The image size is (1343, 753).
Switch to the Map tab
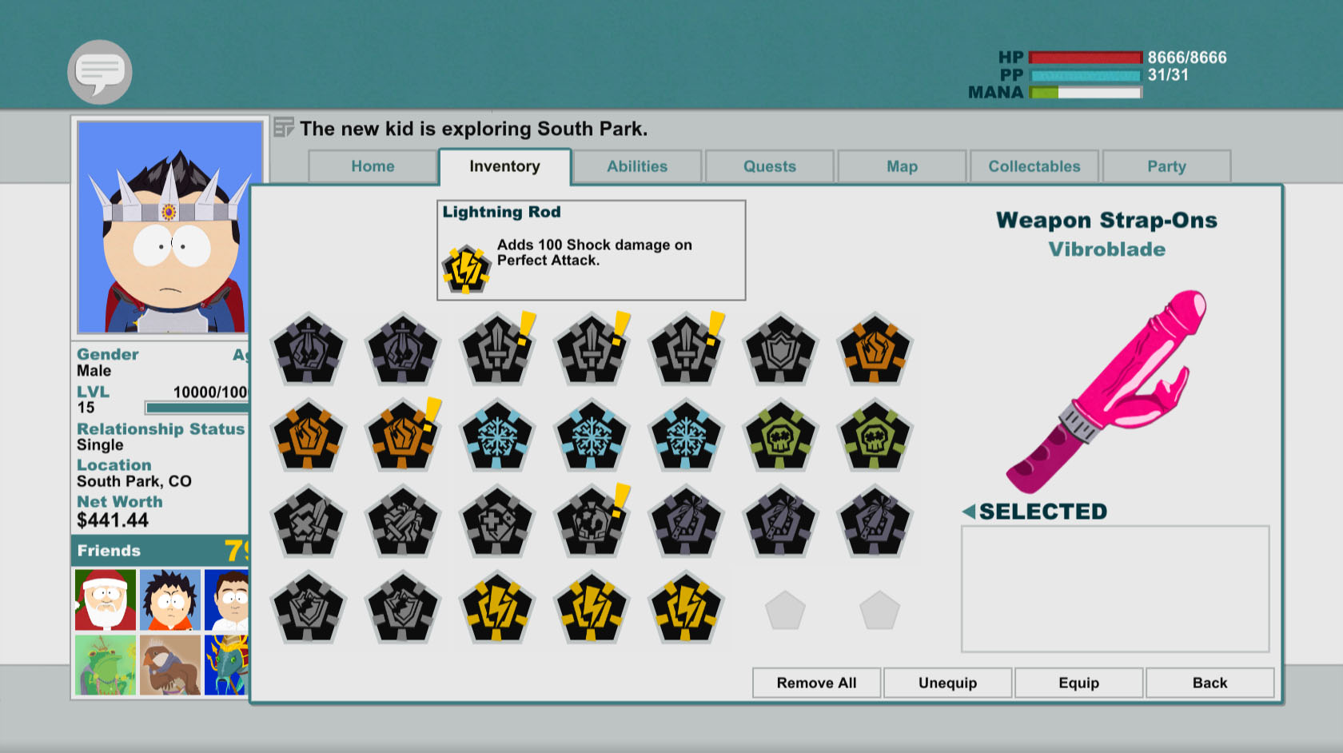pyautogui.click(x=902, y=166)
